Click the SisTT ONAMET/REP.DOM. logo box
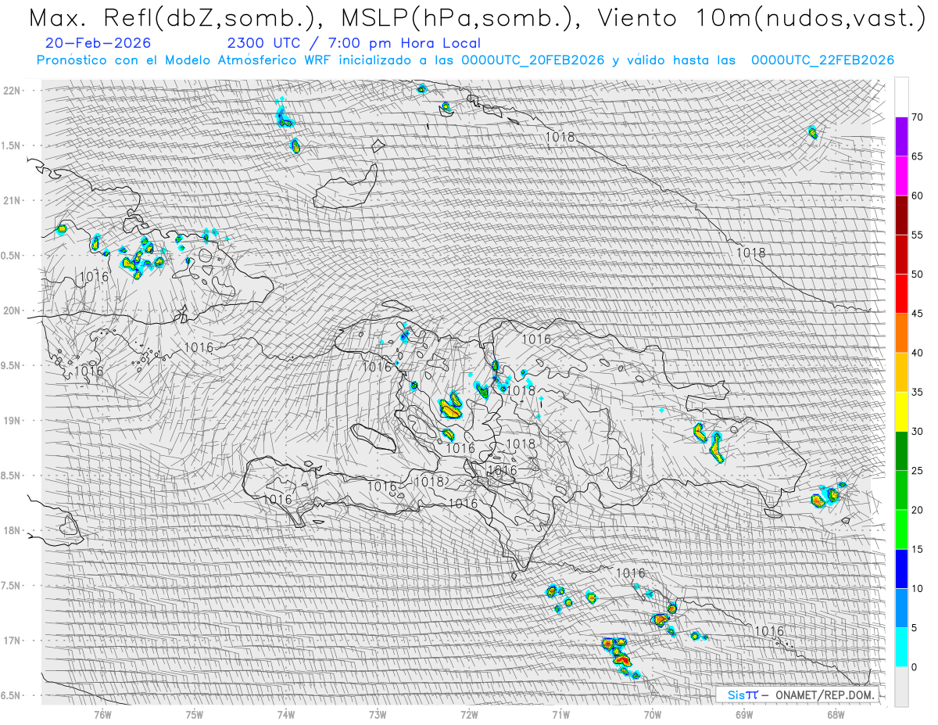Viewport: 938px width, 725px height. (x=797, y=694)
